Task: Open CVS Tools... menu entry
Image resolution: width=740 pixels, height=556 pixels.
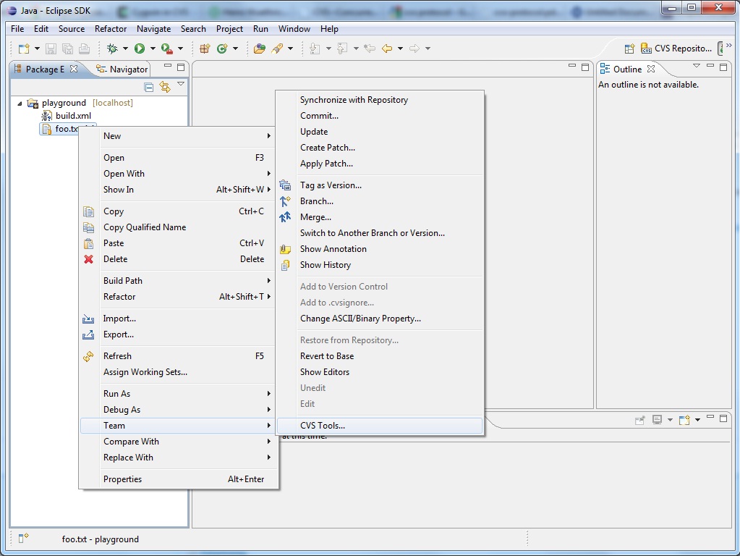Action: point(380,426)
